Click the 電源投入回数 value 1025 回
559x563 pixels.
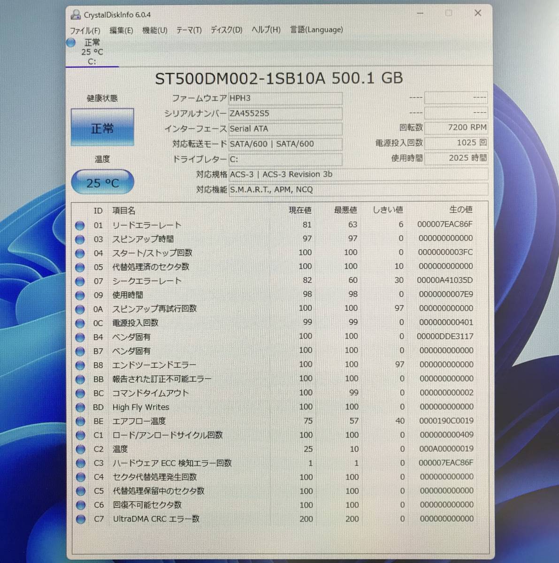pyautogui.click(x=456, y=143)
